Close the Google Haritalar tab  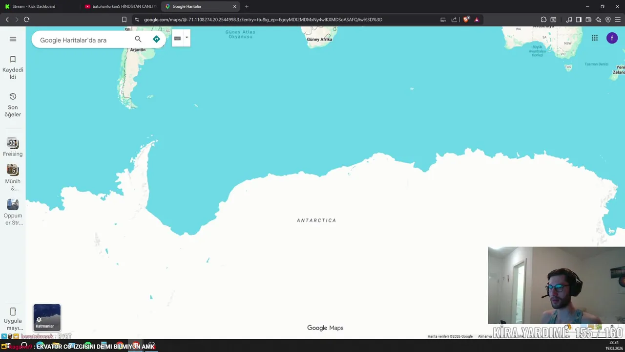(x=234, y=6)
